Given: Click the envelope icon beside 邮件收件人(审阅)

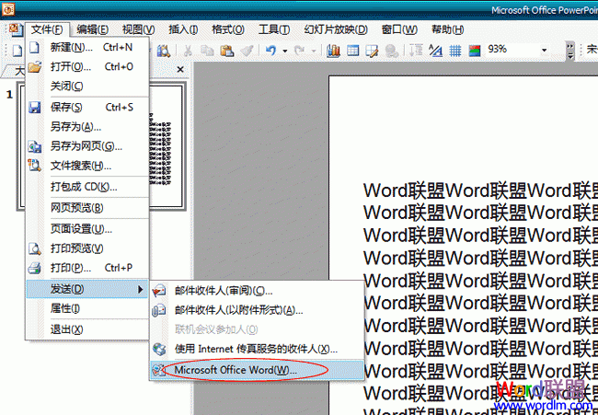Looking at the screenshot, I should [x=159, y=290].
